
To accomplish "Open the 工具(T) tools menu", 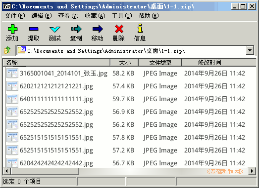I will tap(122, 16).
